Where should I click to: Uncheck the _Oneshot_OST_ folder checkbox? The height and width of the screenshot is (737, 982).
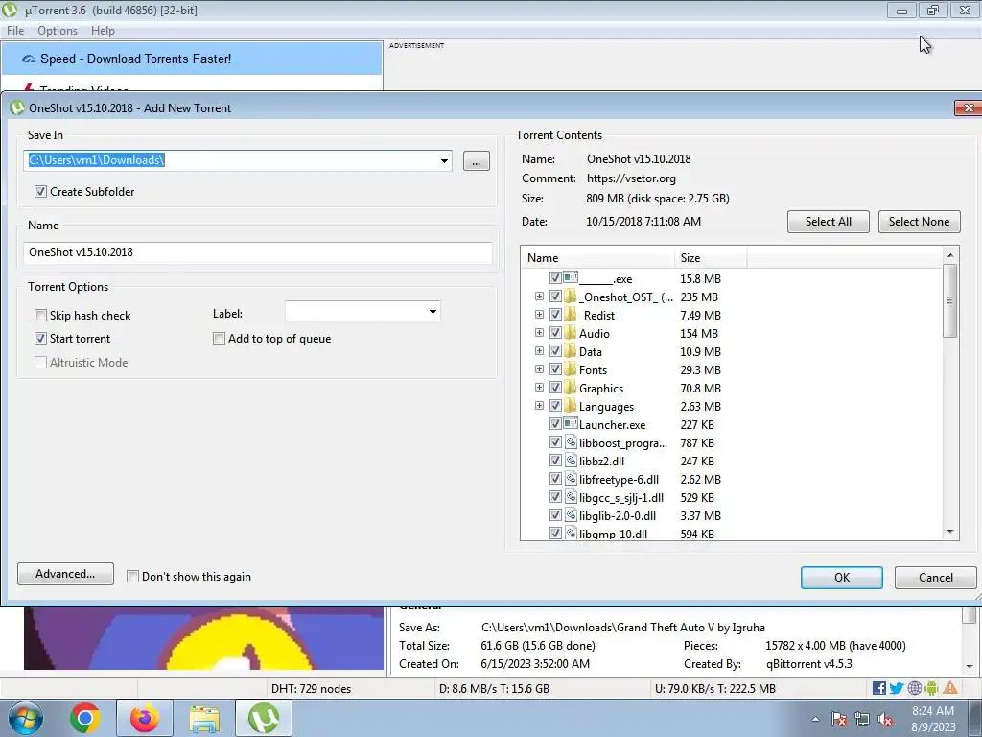[x=555, y=296]
